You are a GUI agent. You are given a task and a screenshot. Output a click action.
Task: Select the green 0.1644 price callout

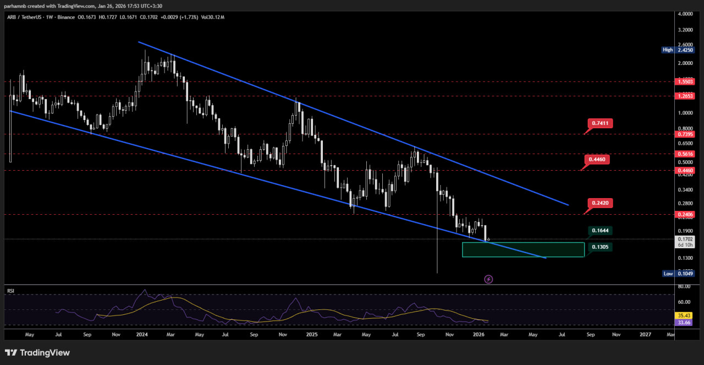600,231
